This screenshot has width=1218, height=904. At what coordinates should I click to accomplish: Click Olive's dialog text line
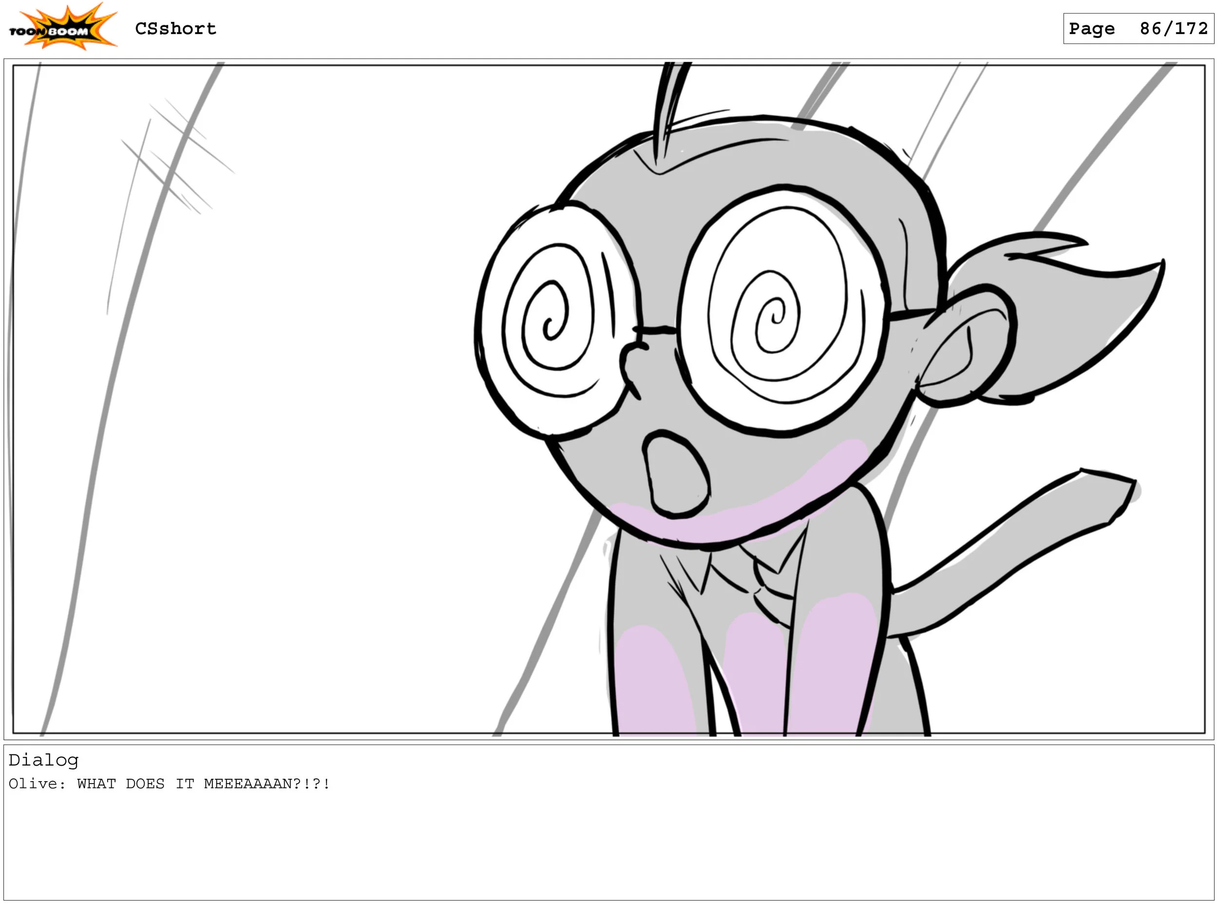(x=169, y=784)
